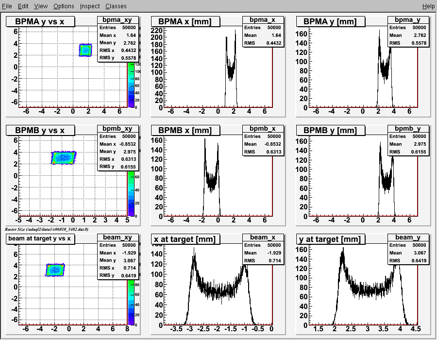Screen dimensions: 437x340
Task: Select the 'y at target [mm]' title box
Action: pos(331,239)
